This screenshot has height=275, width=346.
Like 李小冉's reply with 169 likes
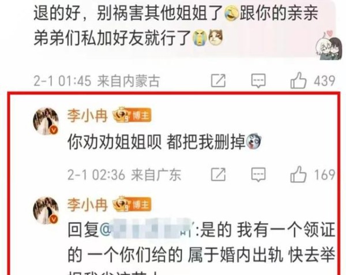(298, 174)
